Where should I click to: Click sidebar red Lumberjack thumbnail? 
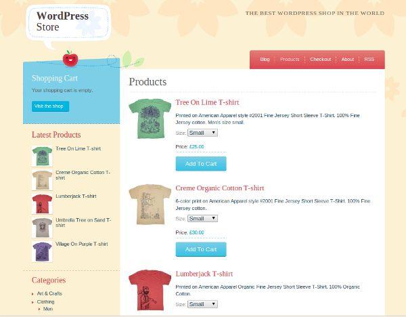tap(42, 204)
